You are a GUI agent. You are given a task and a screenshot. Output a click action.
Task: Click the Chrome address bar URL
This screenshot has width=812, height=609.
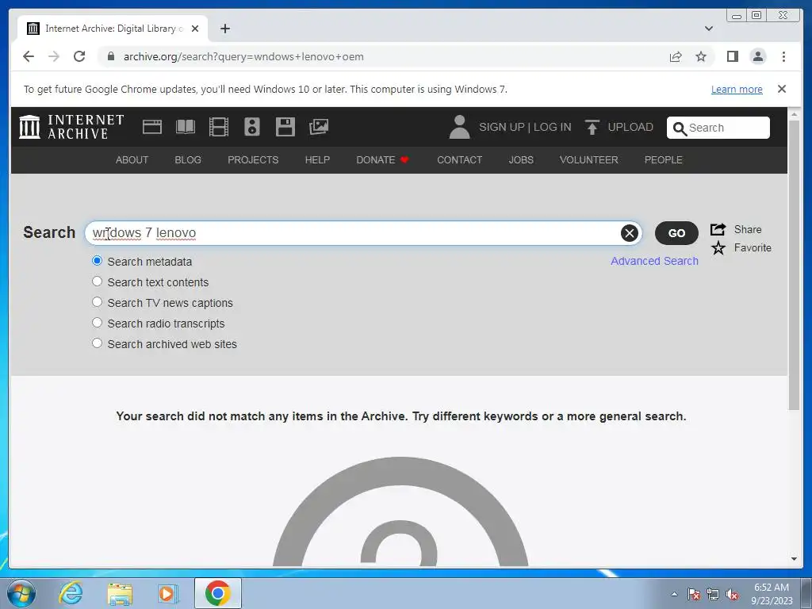[x=243, y=56]
